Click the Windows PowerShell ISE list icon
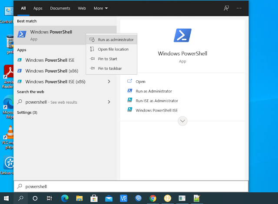Viewport: 278px width, 204px height. (20, 60)
